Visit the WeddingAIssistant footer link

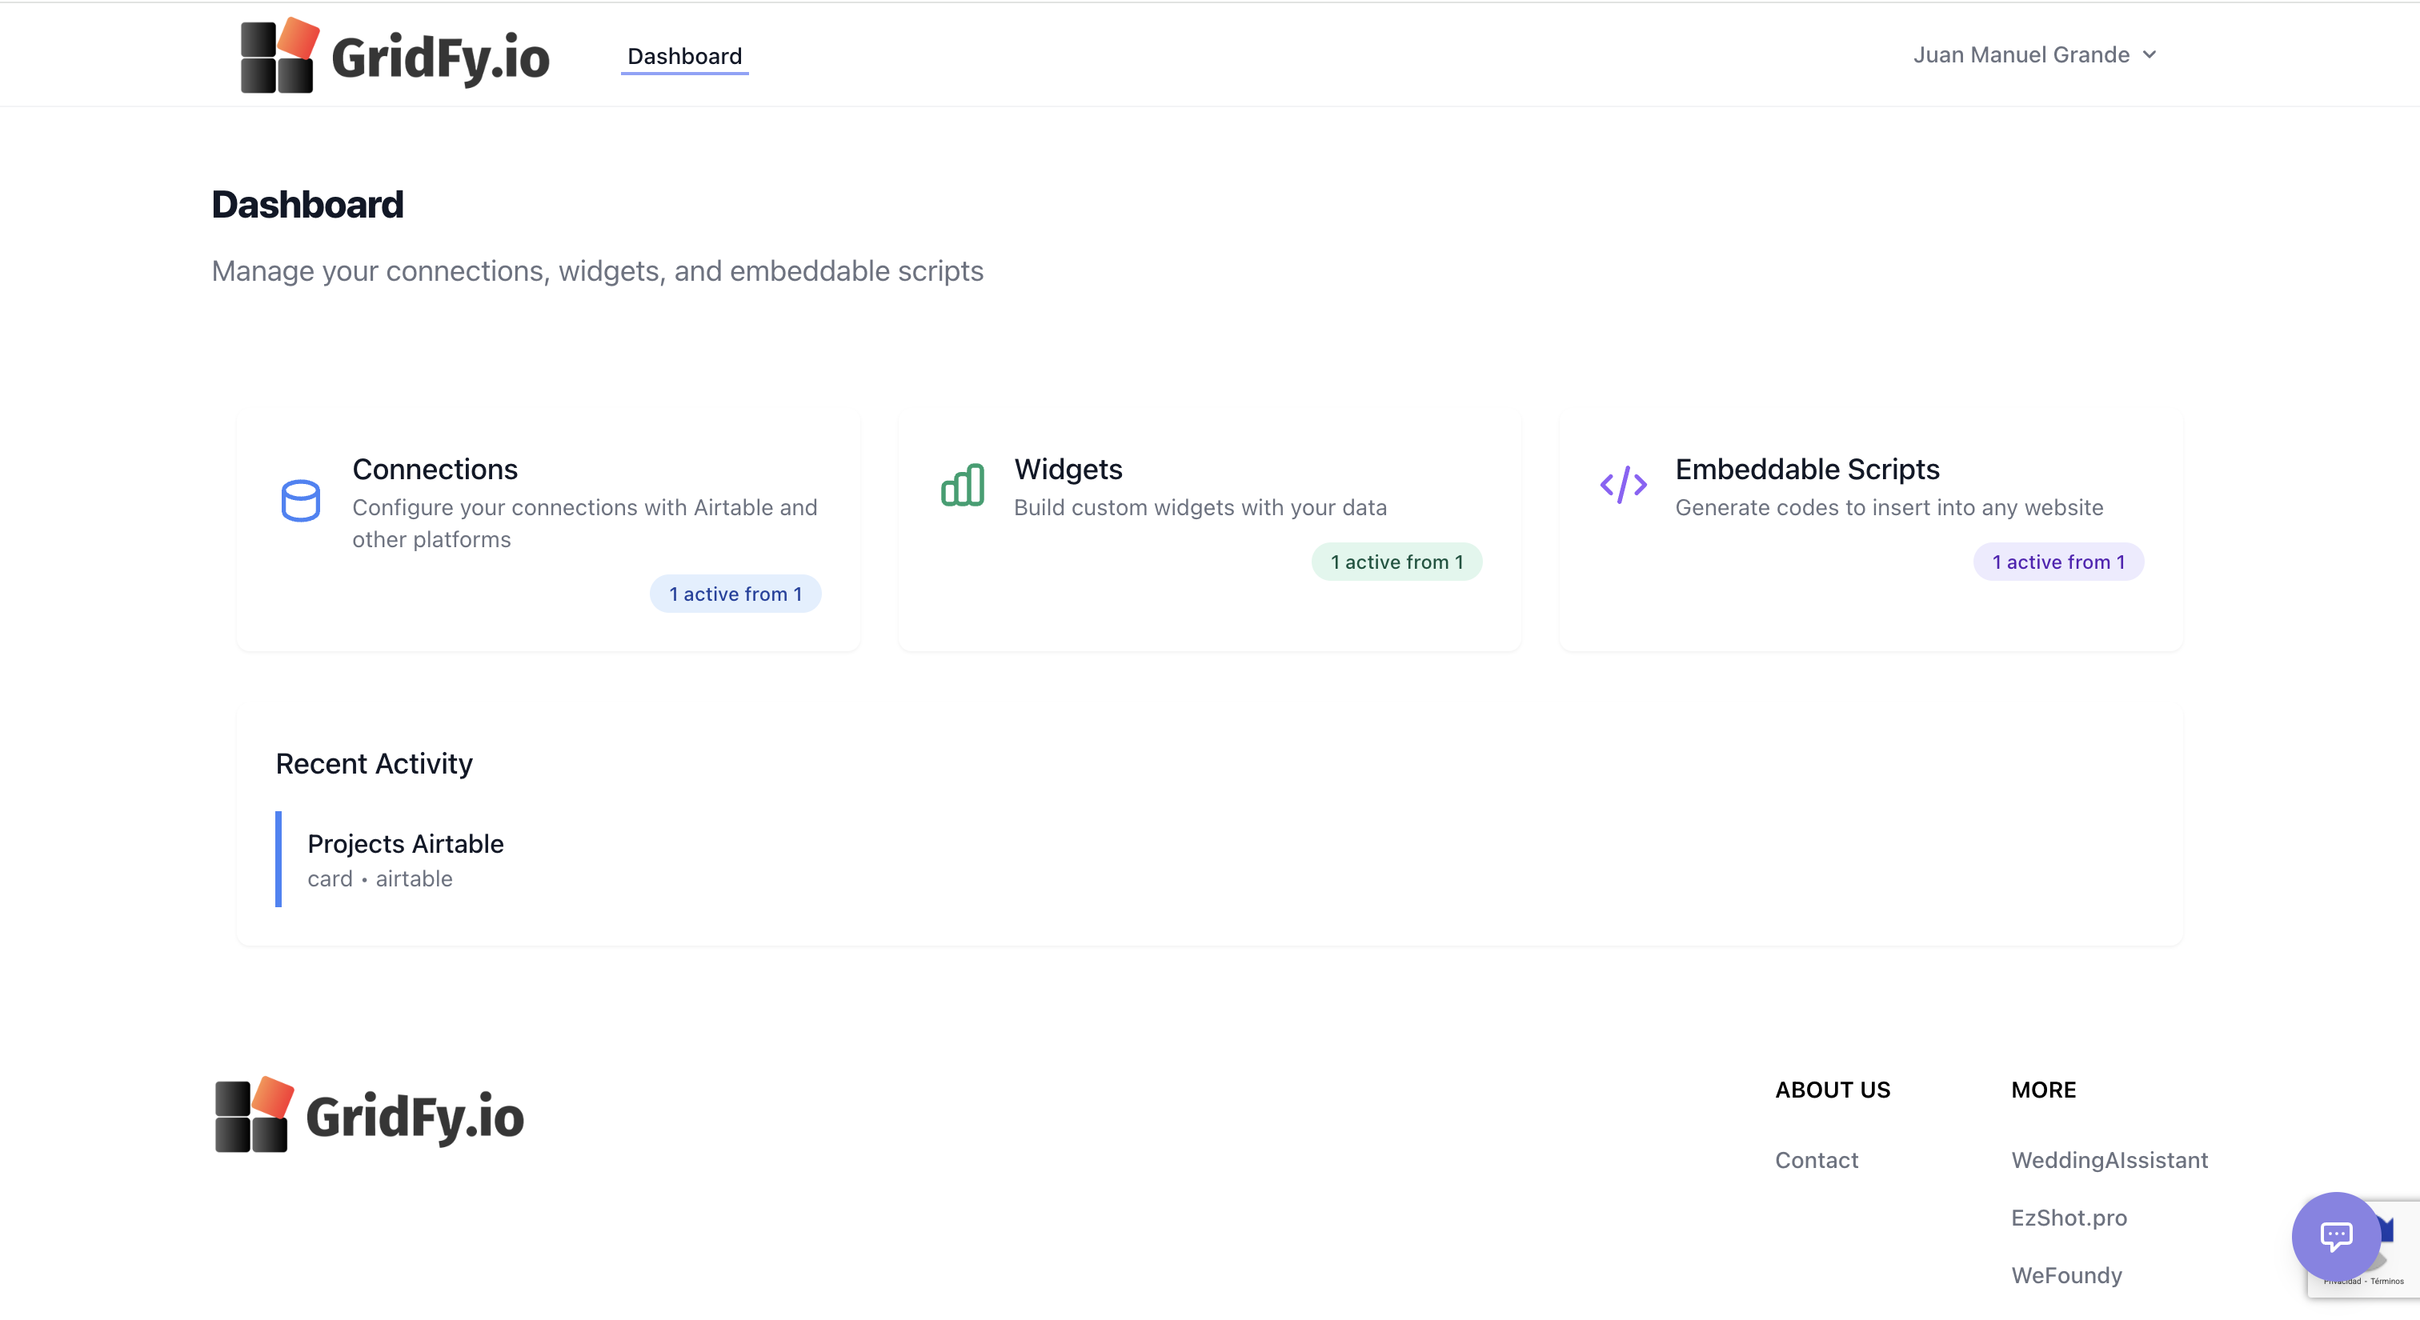(x=2109, y=1159)
